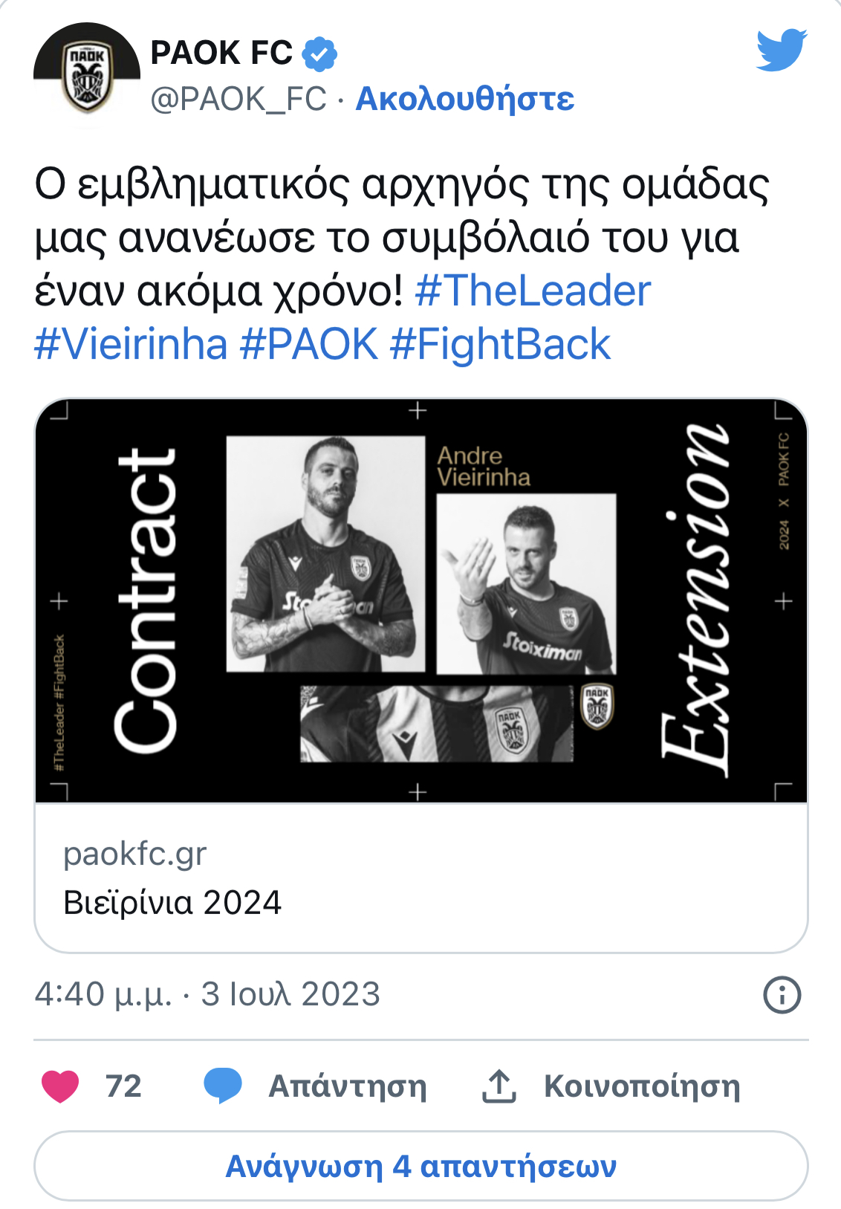Click Ανάγνωση 4 απαντήσεων button
Screen dimensions: 841x1209
pos(421,1166)
